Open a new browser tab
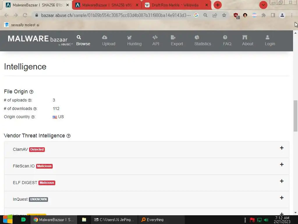 [218, 5]
